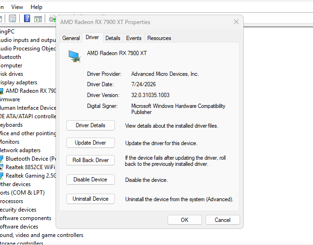Click the dialog title AMD Radeon RX 7900 XT Properties

pyautogui.click(x=105, y=22)
